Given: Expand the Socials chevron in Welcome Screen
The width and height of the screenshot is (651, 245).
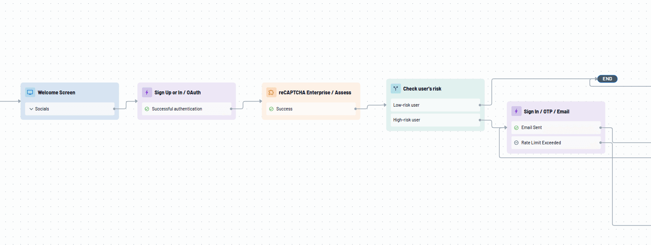Looking at the screenshot, I should [x=31, y=109].
